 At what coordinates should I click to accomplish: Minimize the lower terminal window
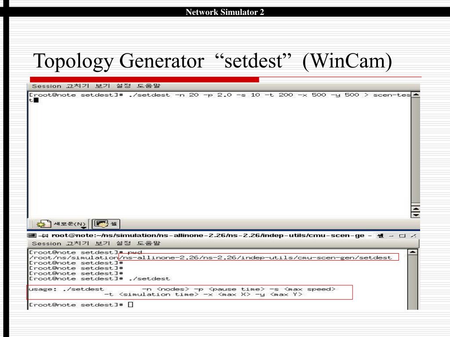[x=391, y=236]
